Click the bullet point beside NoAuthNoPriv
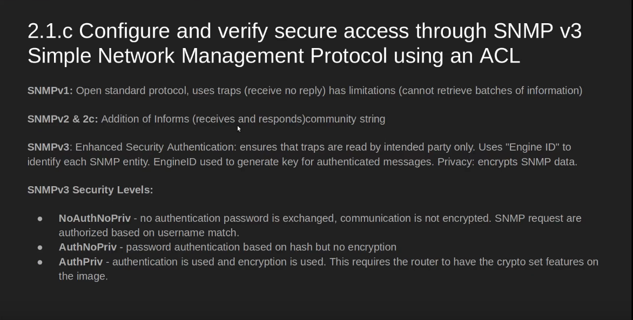The image size is (633, 320). [40, 219]
